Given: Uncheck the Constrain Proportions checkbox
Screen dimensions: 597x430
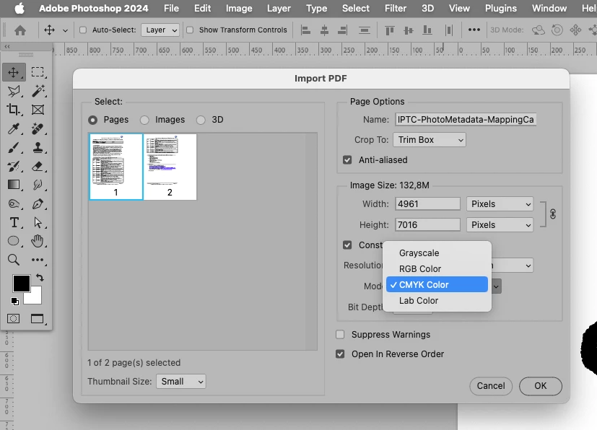Looking at the screenshot, I should (x=347, y=245).
